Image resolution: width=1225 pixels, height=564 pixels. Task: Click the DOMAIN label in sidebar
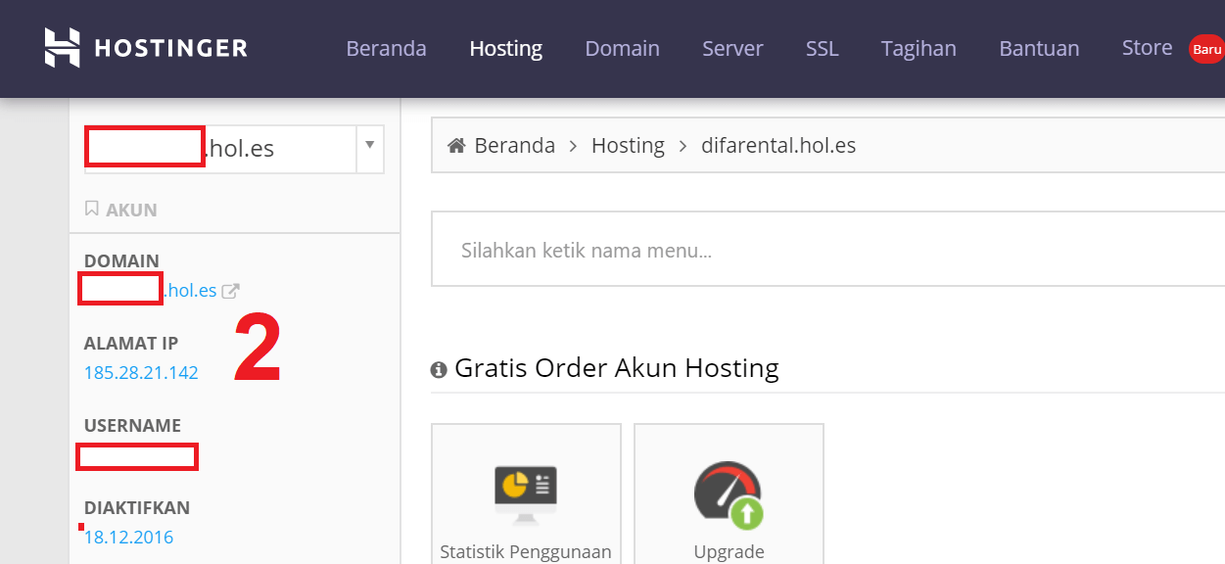point(121,261)
